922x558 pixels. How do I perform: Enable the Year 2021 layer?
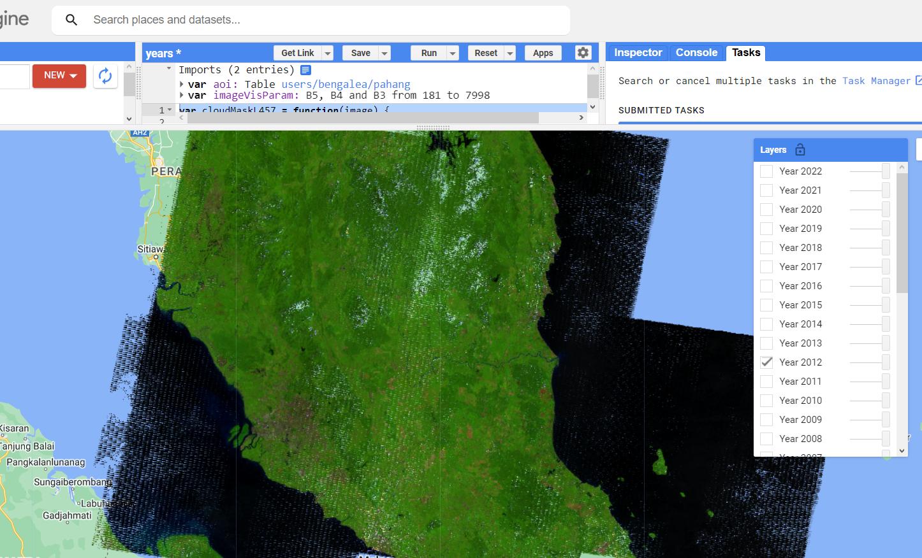click(x=766, y=190)
